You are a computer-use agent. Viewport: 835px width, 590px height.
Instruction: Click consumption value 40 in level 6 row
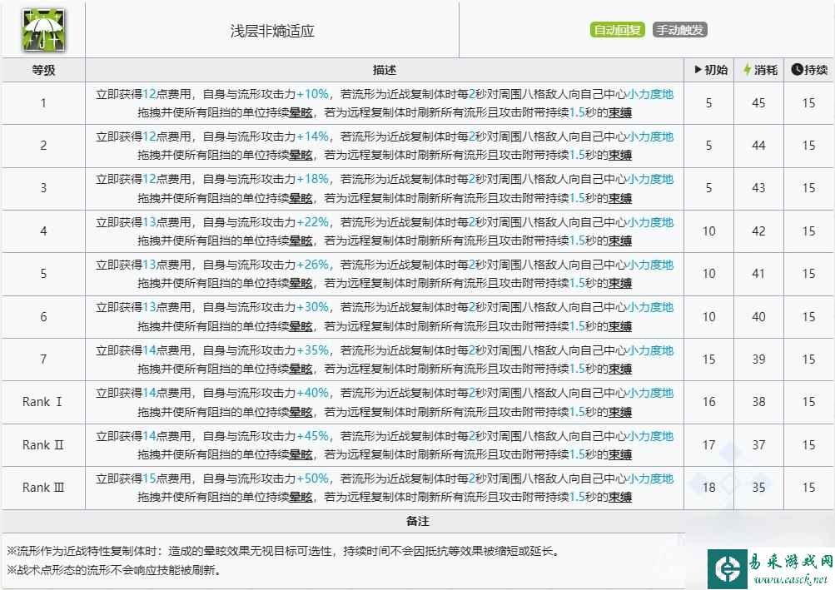pos(759,317)
